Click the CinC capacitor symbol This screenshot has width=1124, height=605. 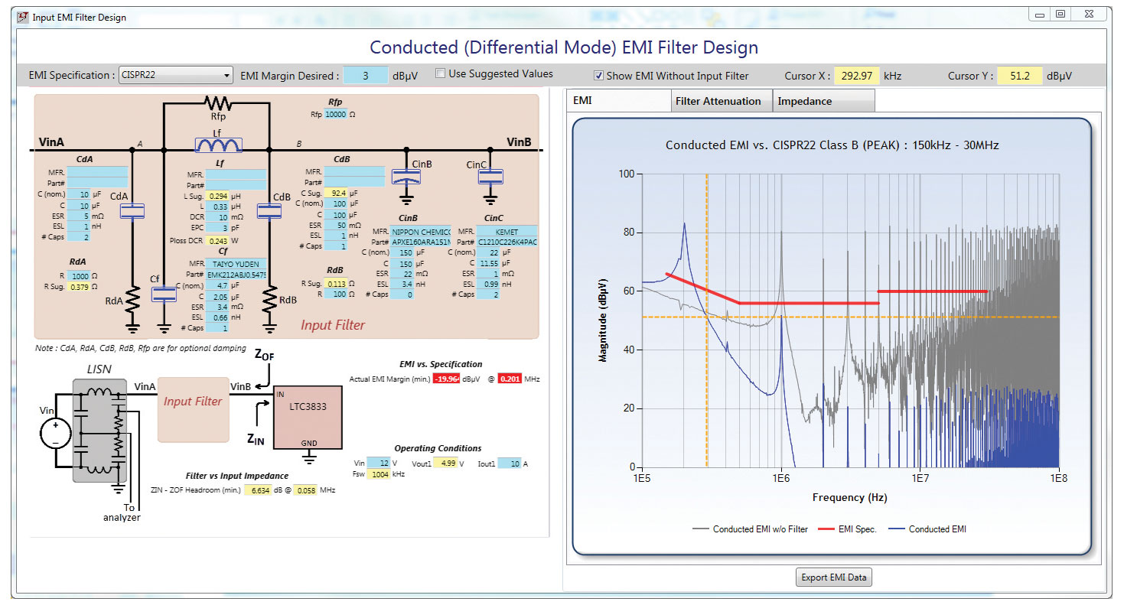point(488,177)
